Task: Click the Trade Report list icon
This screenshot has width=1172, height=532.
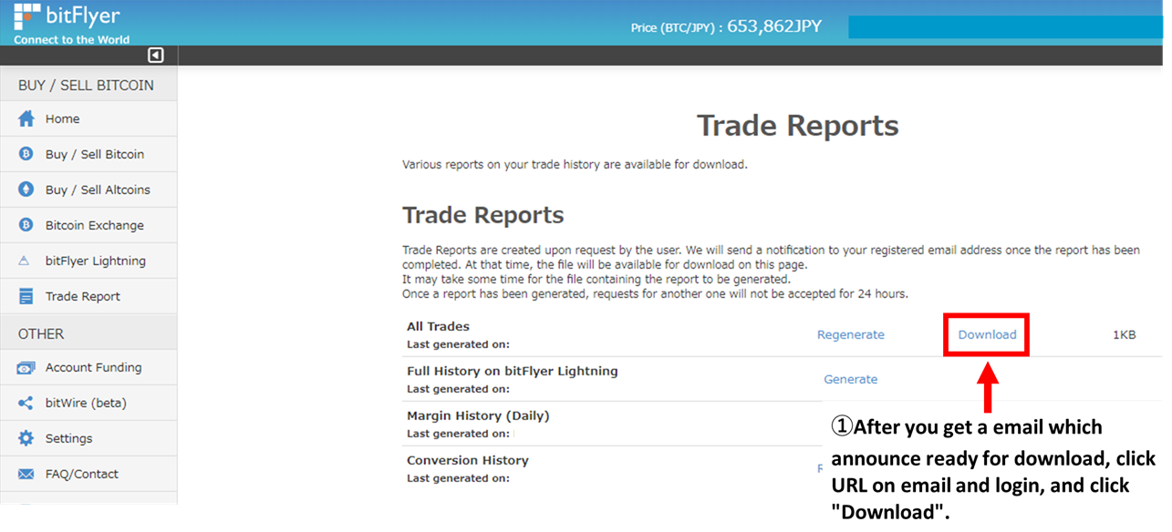Action: click(x=26, y=296)
